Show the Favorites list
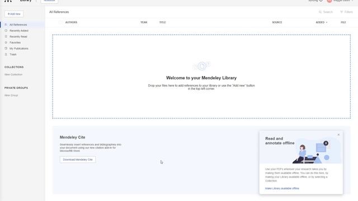Viewport: 358px width, 201px height. [15, 42]
